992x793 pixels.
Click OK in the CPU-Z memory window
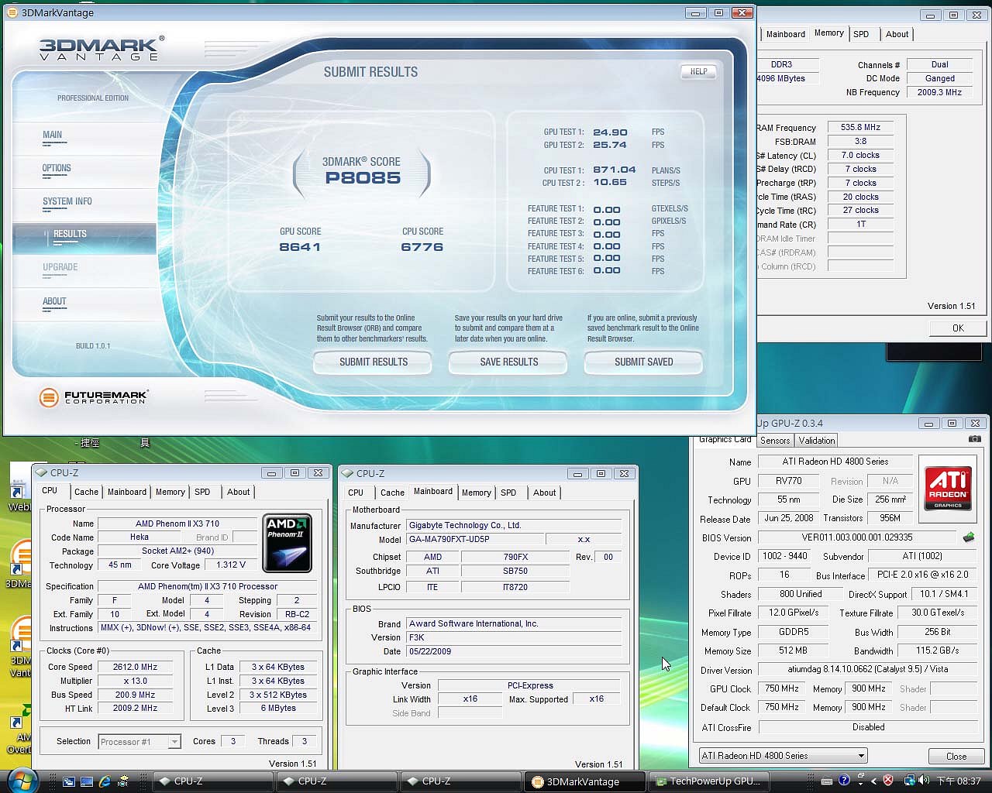[958, 328]
